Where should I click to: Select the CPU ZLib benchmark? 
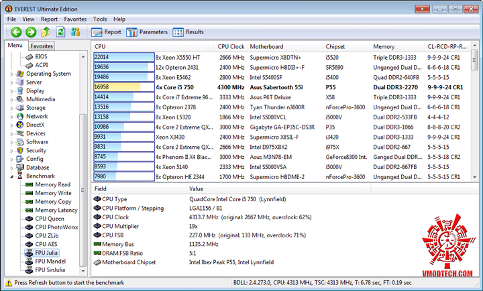tap(47, 236)
